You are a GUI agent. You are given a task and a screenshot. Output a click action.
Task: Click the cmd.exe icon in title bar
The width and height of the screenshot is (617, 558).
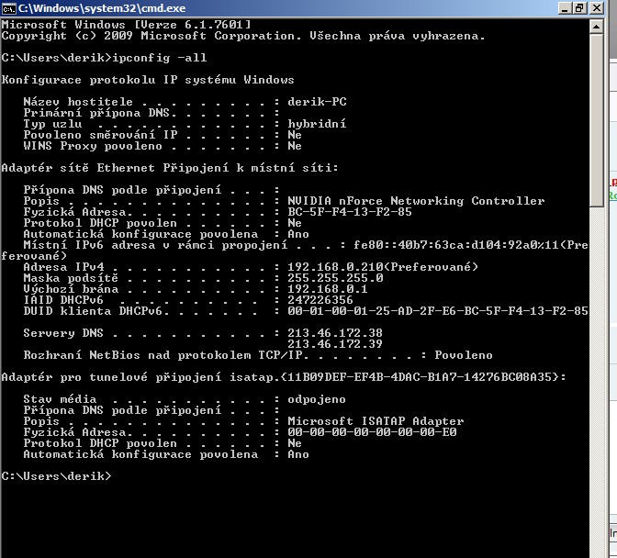click(x=9, y=7)
